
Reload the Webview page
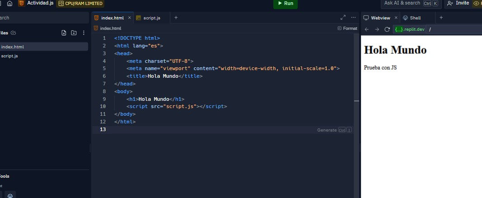point(387,29)
